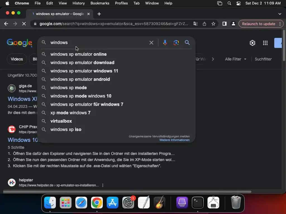Open the Chrome three-dot menu

click(280, 24)
